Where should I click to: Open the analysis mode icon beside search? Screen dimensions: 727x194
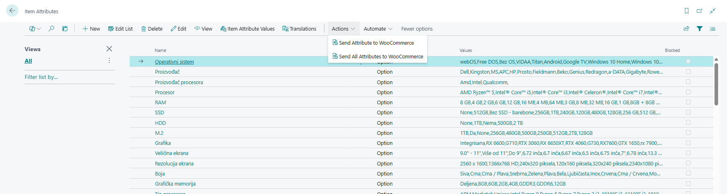point(65,29)
